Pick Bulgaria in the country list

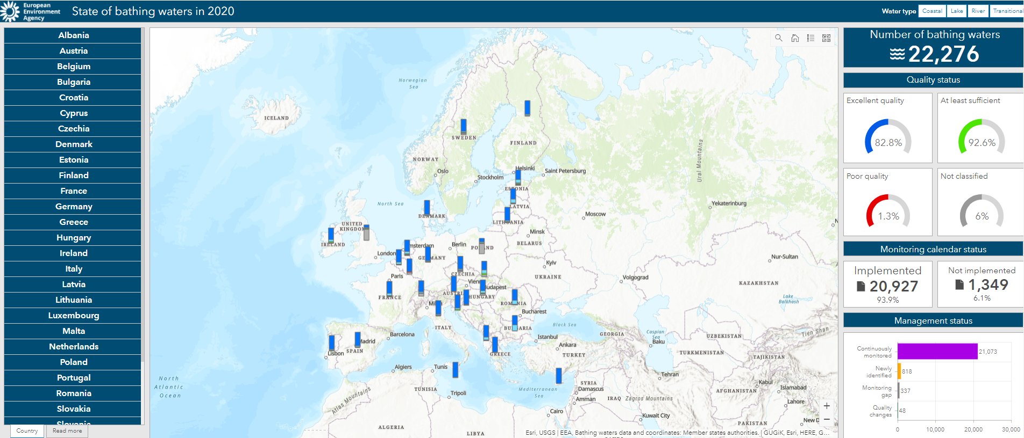pyautogui.click(x=73, y=82)
